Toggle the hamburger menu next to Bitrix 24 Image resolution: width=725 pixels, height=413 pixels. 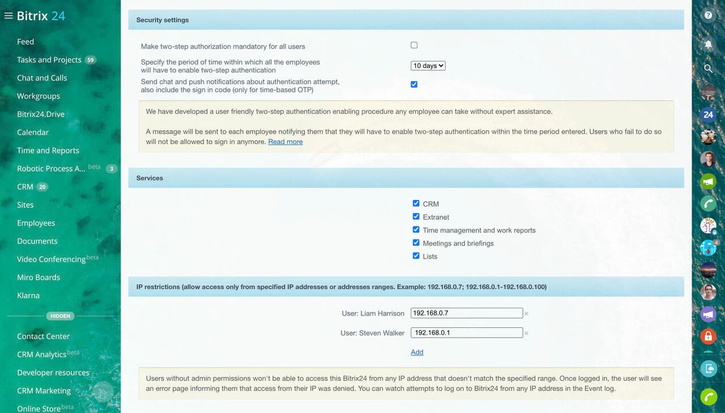[8, 16]
